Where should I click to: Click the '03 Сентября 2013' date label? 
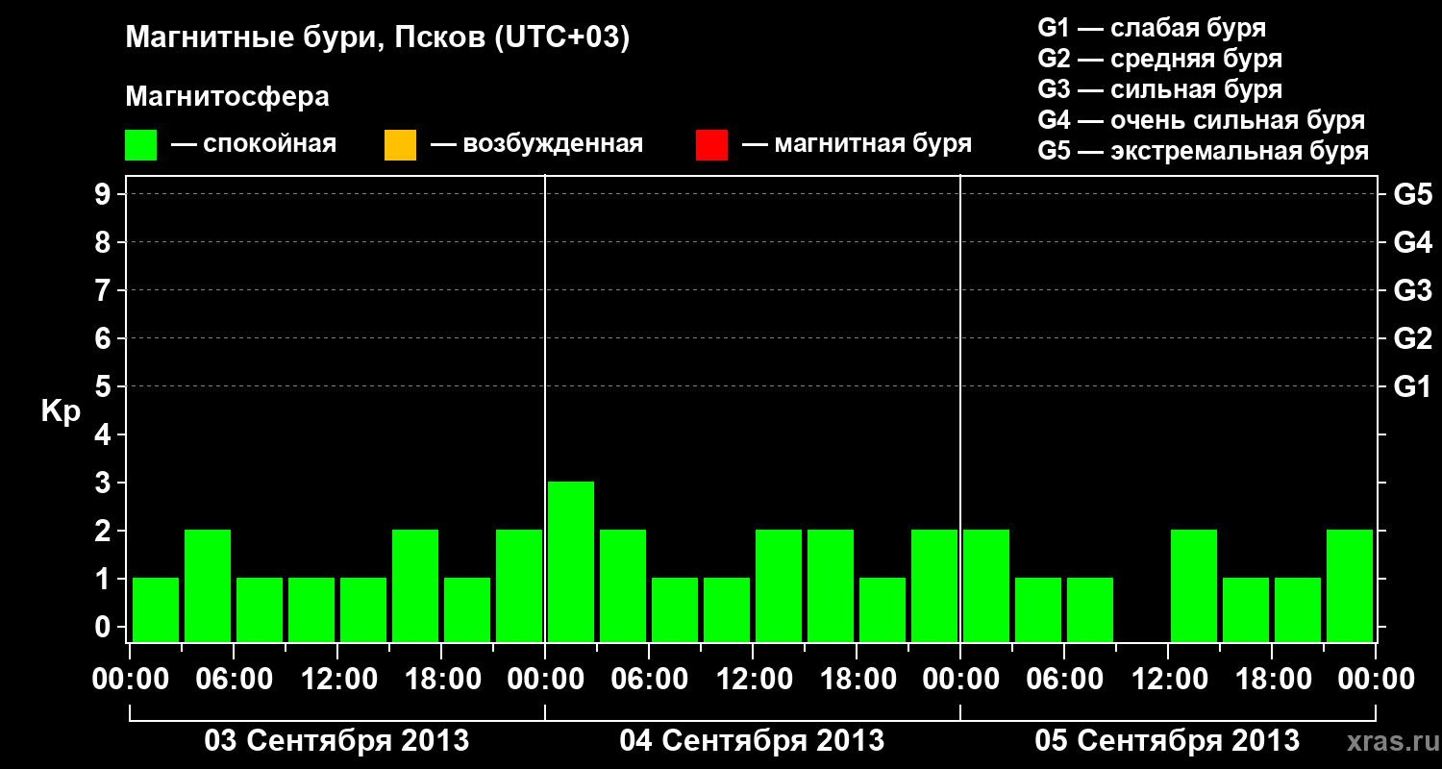pos(336,740)
